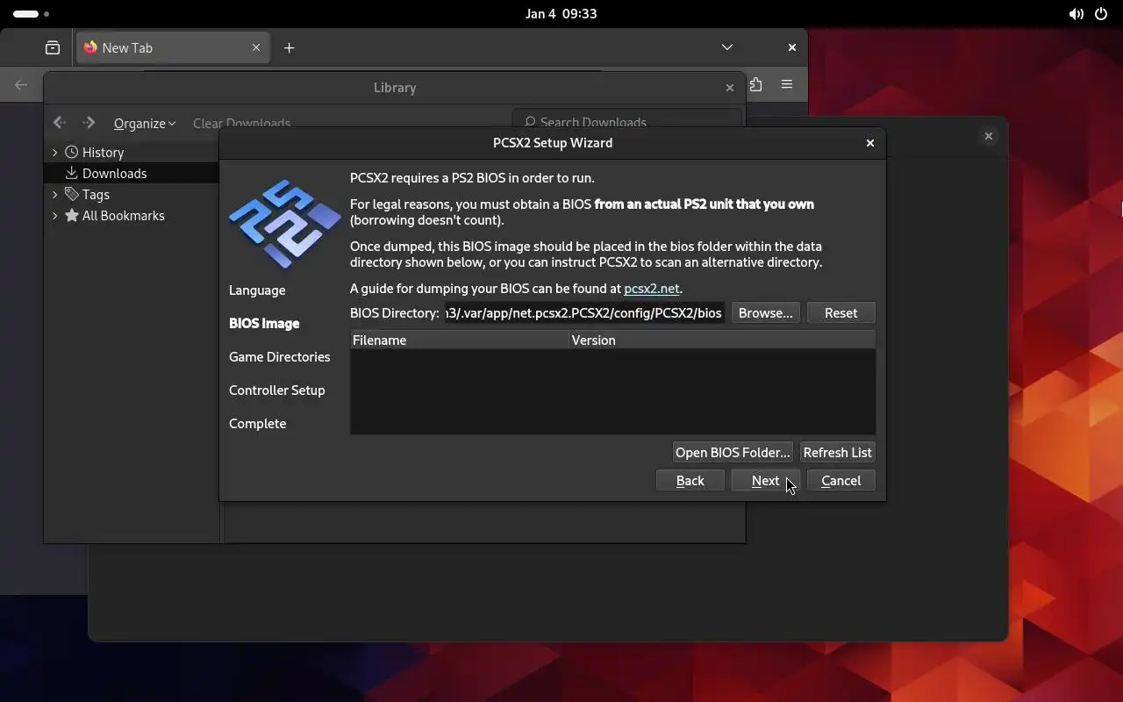This screenshot has width=1123, height=702.
Task: Click the Library forward arrow
Action: pyautogui.click(x=89, y=123)
